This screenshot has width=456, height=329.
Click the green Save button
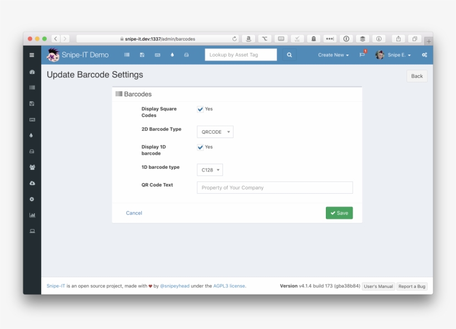pos(339,213)
